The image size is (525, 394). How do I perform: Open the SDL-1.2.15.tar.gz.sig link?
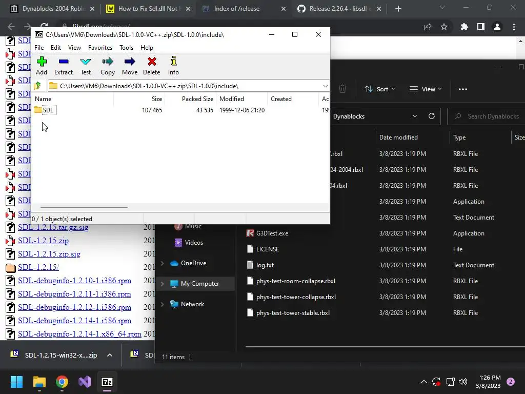pyautogui.click(x=53, y=227)
